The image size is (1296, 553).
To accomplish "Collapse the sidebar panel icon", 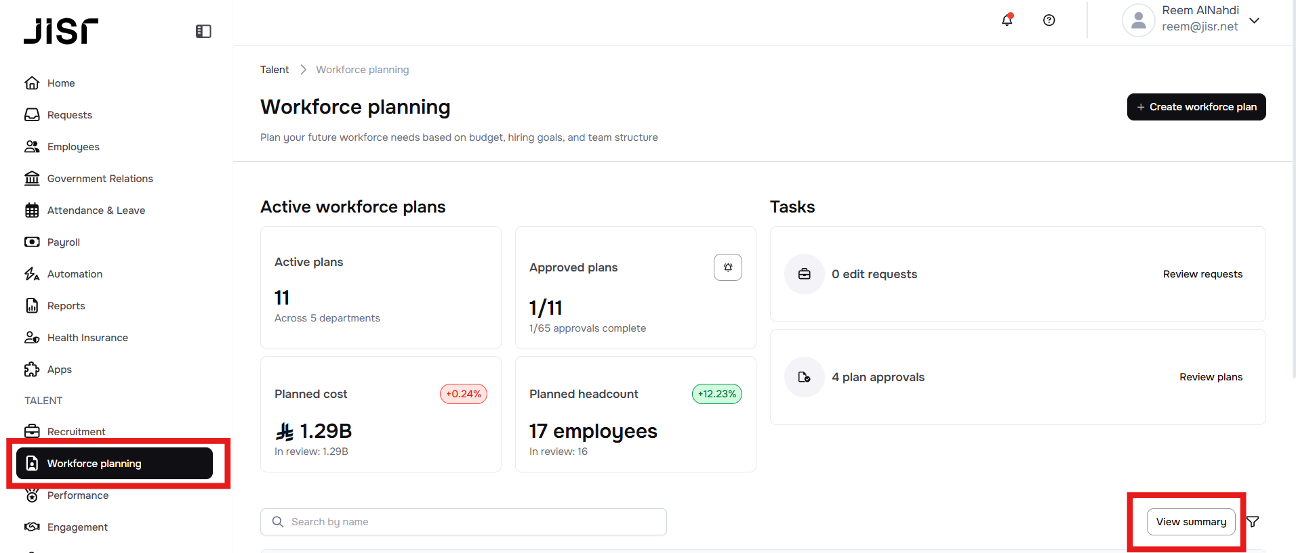I will (203, 31).
